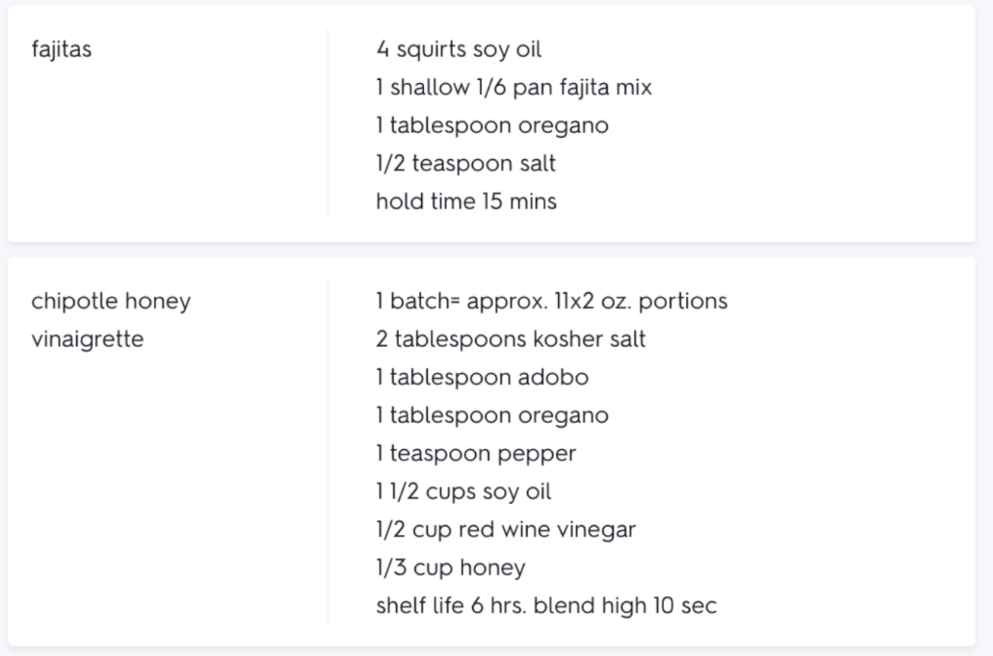Viewport: 993px width, 656px height.
Task: Select the 1/2 teaspoon salt line
Action: (x=465, y=164)
